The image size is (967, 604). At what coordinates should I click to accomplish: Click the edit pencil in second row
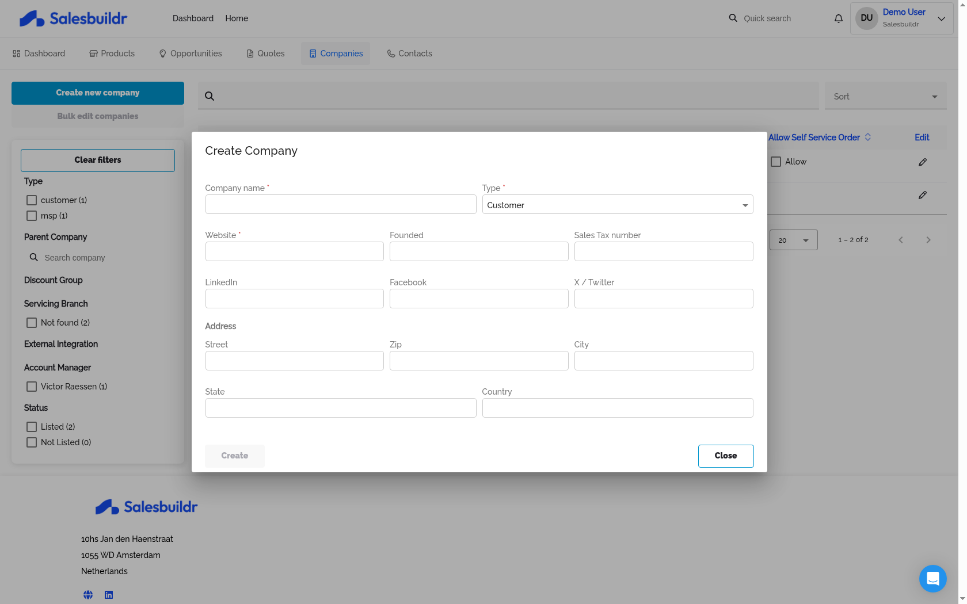pos(923,195)
